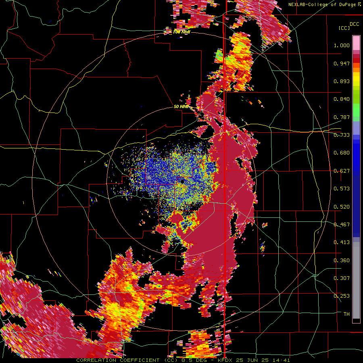
Task: Click the 0.360 color scale label
Action: [342, 261]
